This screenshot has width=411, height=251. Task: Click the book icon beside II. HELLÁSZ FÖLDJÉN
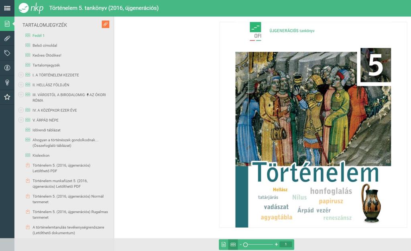point(28,85)
